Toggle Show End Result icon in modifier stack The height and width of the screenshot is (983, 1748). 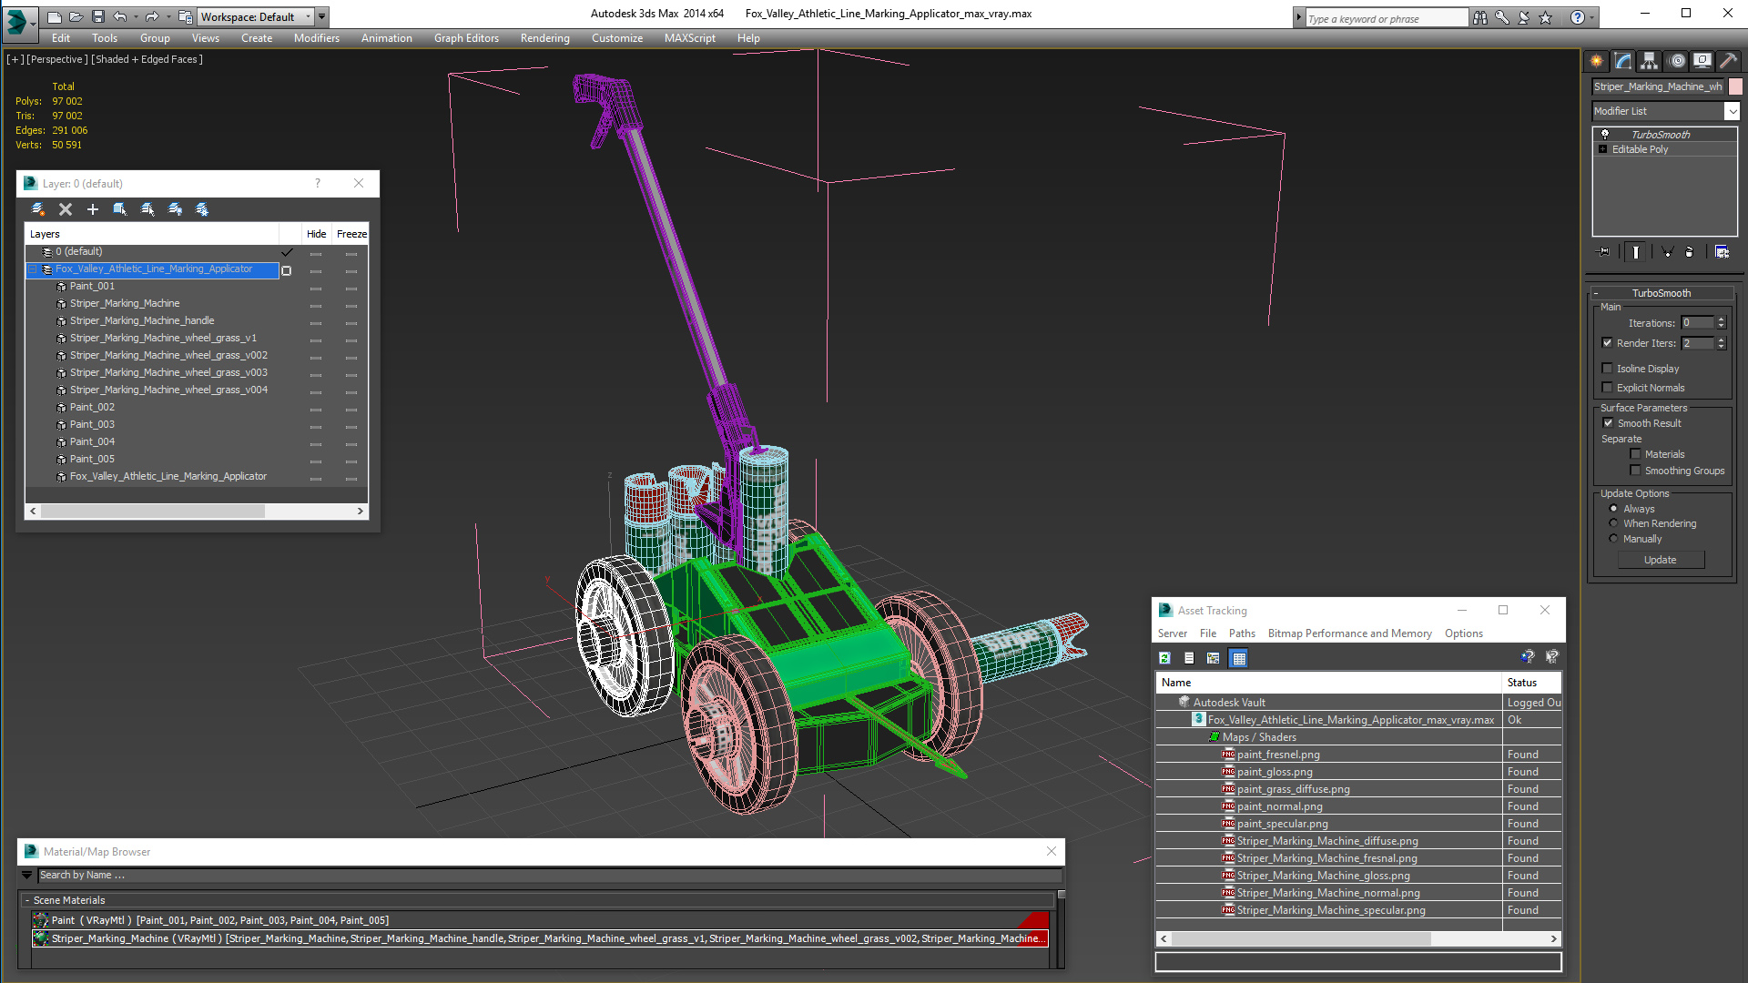coord(1636,252)
